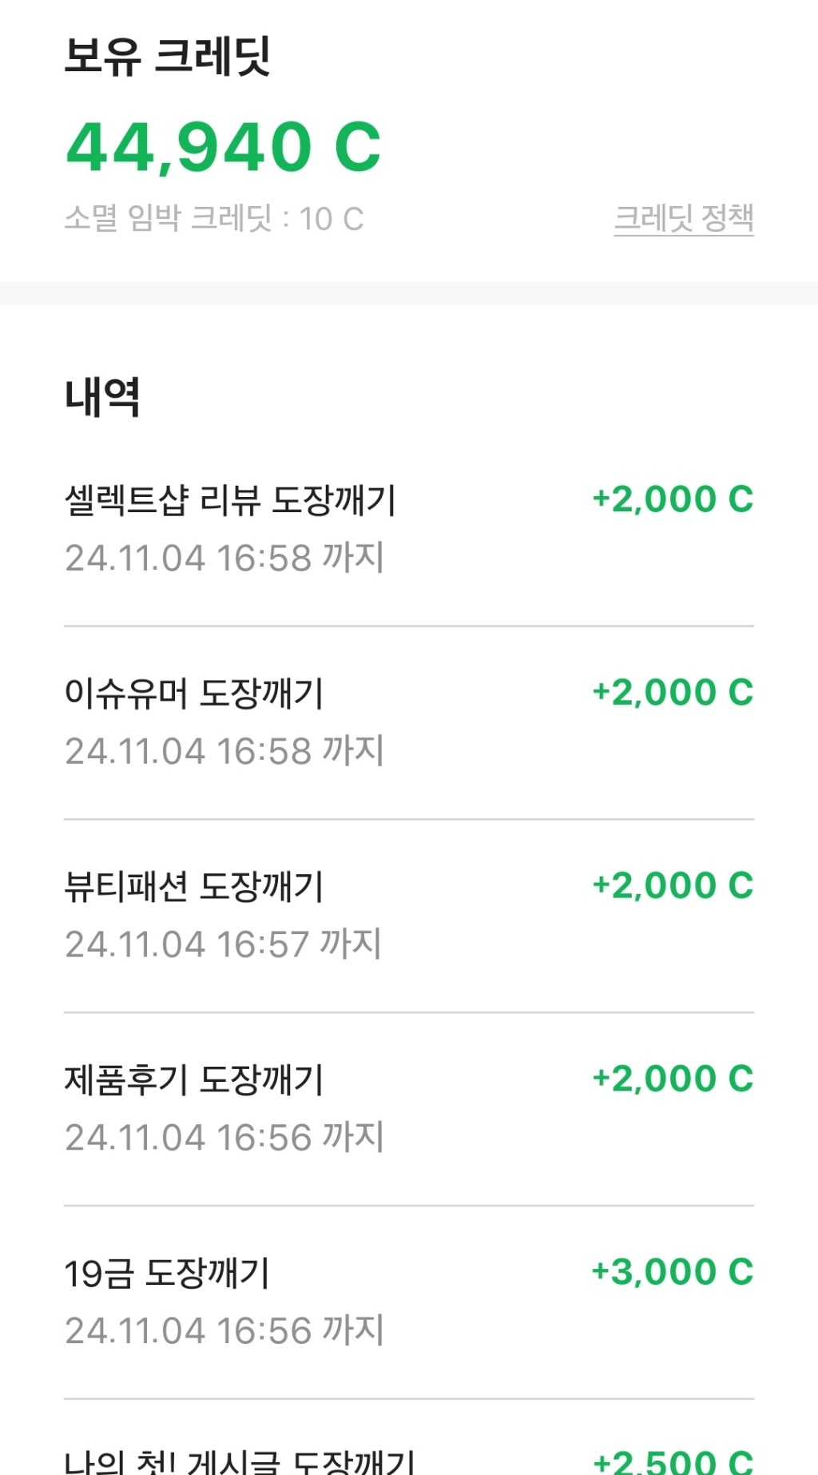Image resolution: width=818 pixels, height=1475 pixels.
Task: Tap the +2,000 C for 제품후기
Action: (x=673, y=1079)
